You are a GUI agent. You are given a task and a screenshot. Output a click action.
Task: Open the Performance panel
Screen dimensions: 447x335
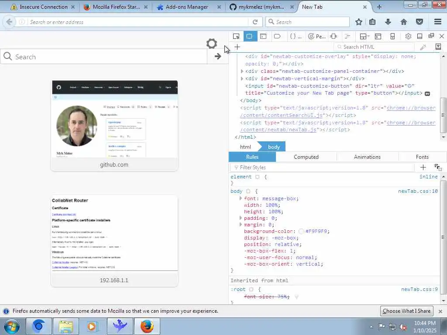[x=317, y=36]
